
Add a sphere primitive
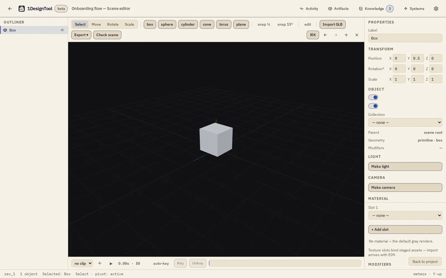click(167, 24)
